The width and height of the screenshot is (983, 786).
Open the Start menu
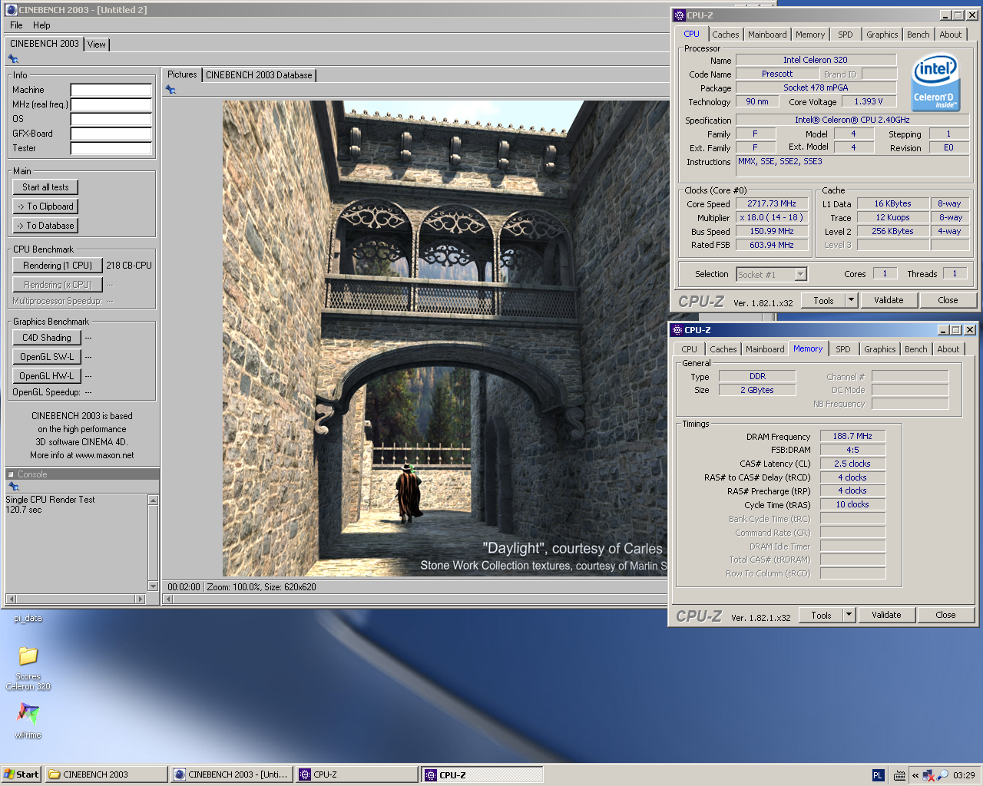pos(22,774)
